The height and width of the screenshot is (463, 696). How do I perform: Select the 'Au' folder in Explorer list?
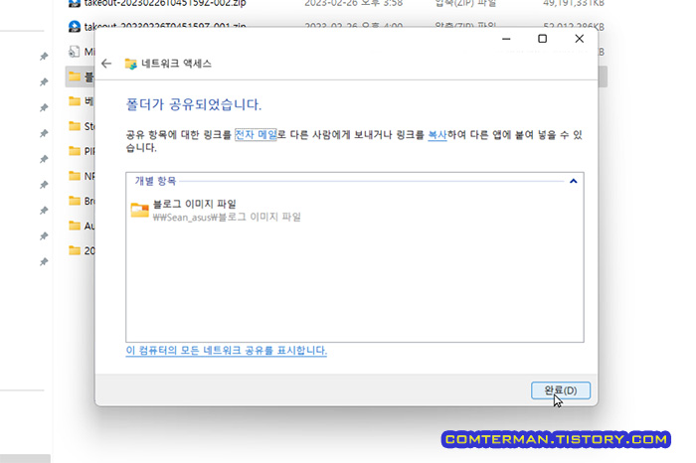pos(82,226)
